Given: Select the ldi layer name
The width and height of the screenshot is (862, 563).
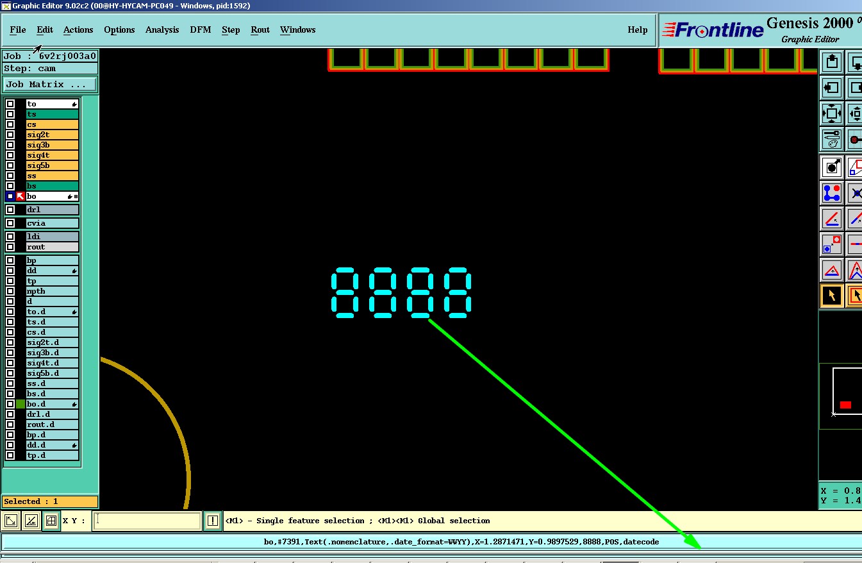Looking at the screenshot, I should [53, 237].
